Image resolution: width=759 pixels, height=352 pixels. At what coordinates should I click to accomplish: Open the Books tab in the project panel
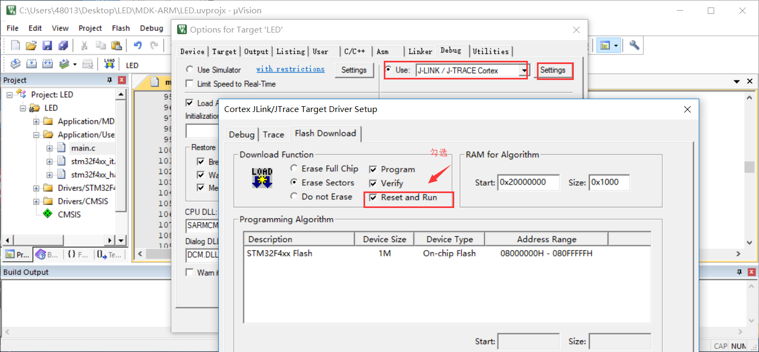click(47, 255)
